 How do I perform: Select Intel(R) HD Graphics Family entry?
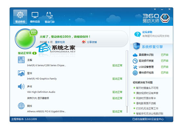click(x=42, y=79)
